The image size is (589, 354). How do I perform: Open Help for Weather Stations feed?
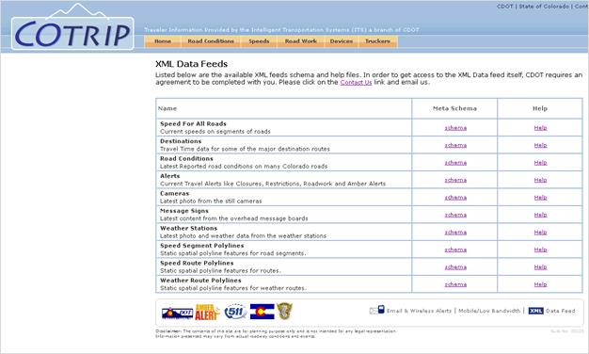pos(540,233)
